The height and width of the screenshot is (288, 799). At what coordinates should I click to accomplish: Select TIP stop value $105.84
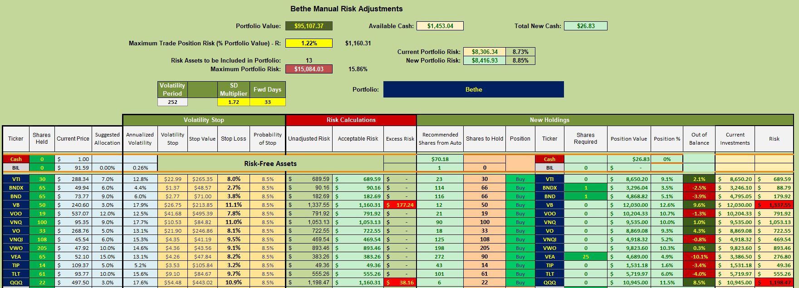click(202, 265)
